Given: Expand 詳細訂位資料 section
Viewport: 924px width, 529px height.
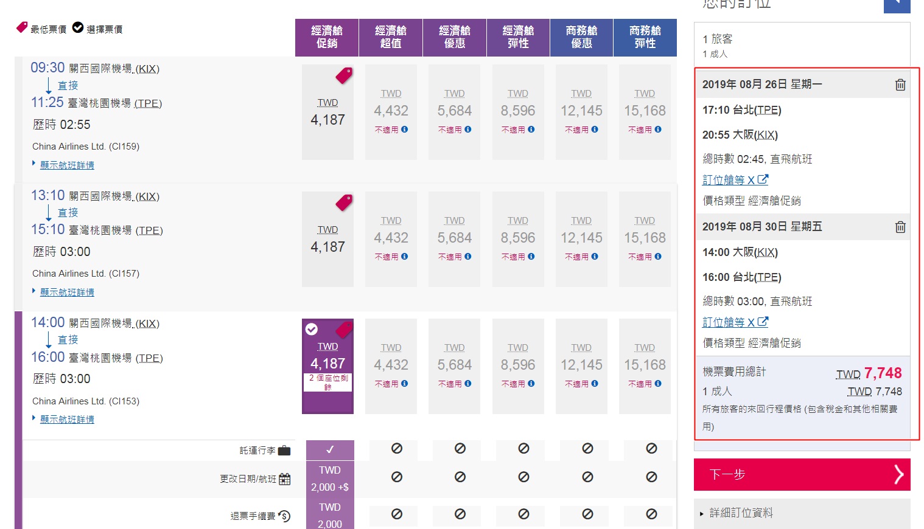Looking at the screenshot, I should [741, 513].
